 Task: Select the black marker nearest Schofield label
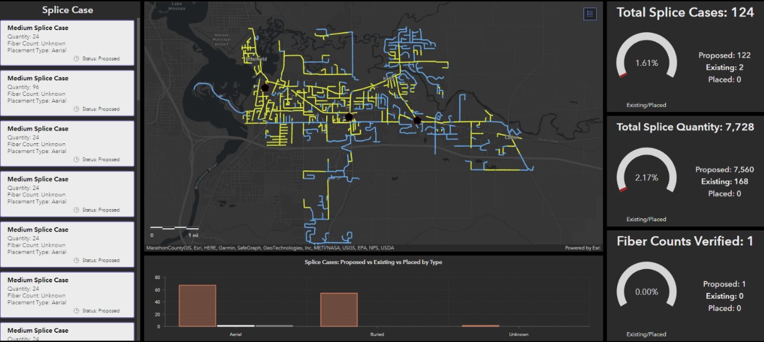(x=265, y=88)
